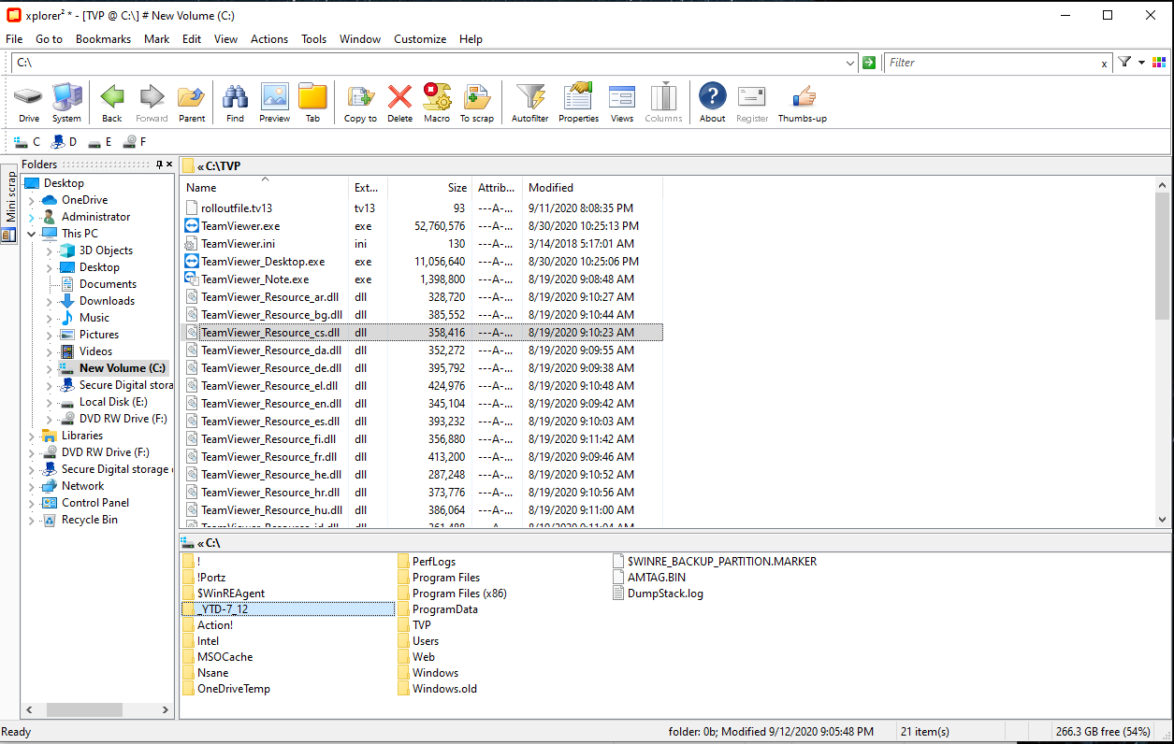
Task: Expand the Libraries tree node
Action: coord(31,436)
